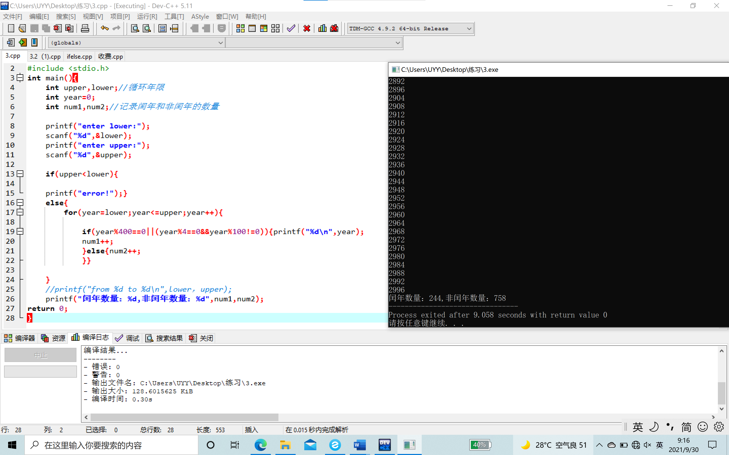This screenshot has height=455, width=729.
Task: Click the Replace toolbar icon
Action: (x=147, y=29)
